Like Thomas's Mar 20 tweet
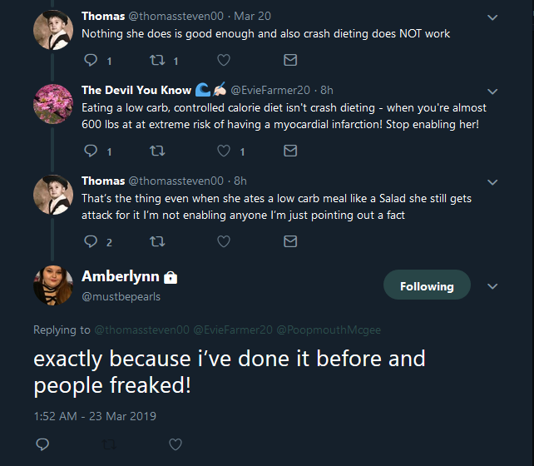Screen dimensions: 534x466 point(224,60)
